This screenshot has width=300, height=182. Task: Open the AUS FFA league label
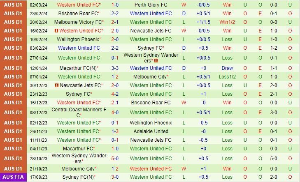(14, 177)
